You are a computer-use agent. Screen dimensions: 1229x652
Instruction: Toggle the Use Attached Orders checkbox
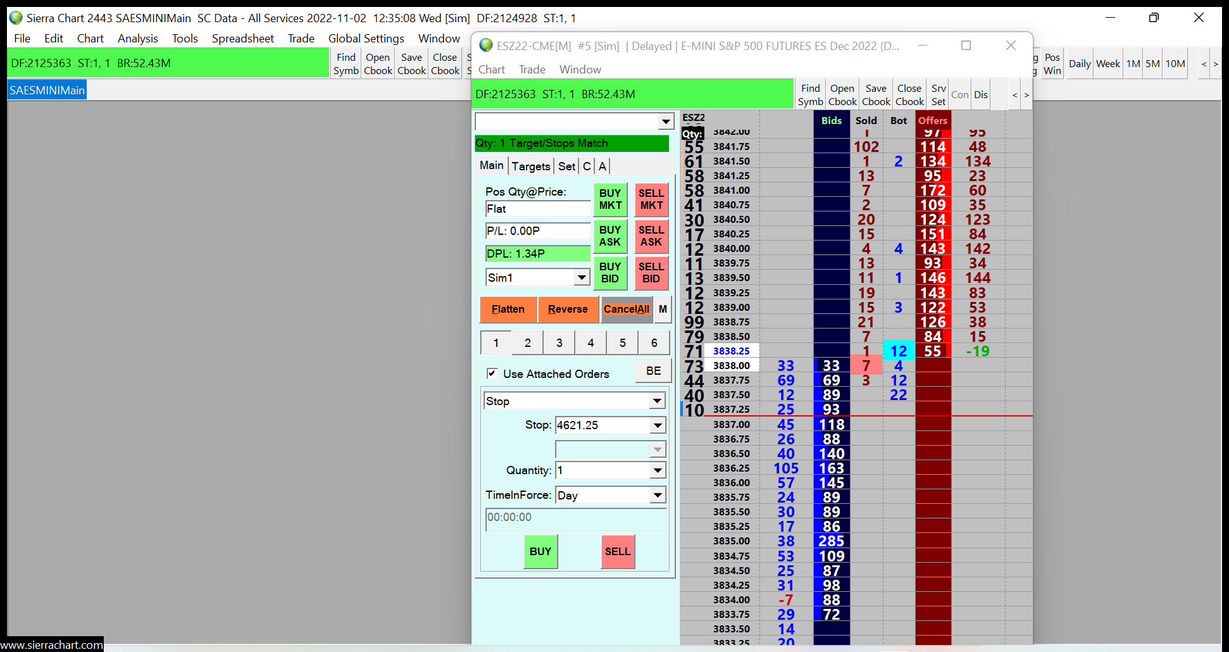[x=492, y=373]
